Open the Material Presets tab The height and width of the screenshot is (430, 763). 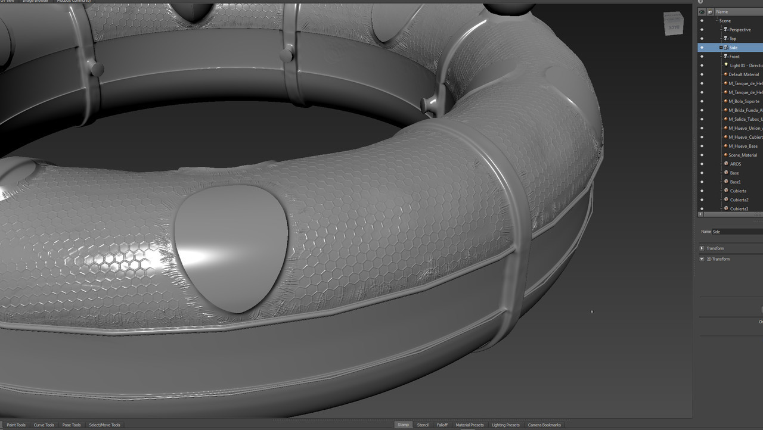[470, 425]
